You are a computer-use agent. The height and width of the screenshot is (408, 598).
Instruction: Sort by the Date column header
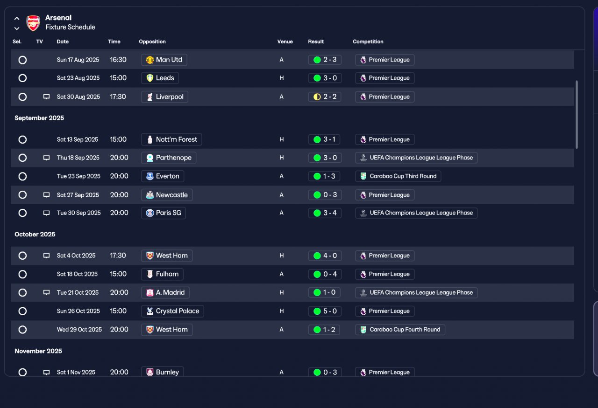63,41
